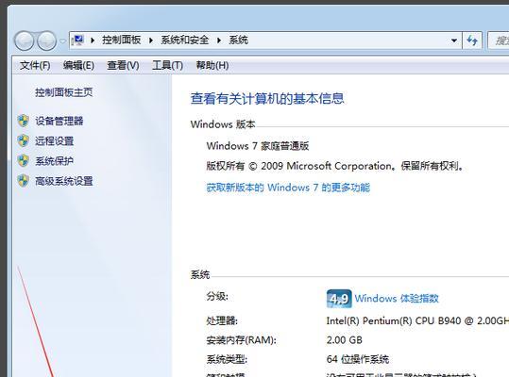Open 系统保护 link in sidebar
Image resolution: width=509 pixels, height=377 pixels.
pyautogui.click(x=54, y=161)
